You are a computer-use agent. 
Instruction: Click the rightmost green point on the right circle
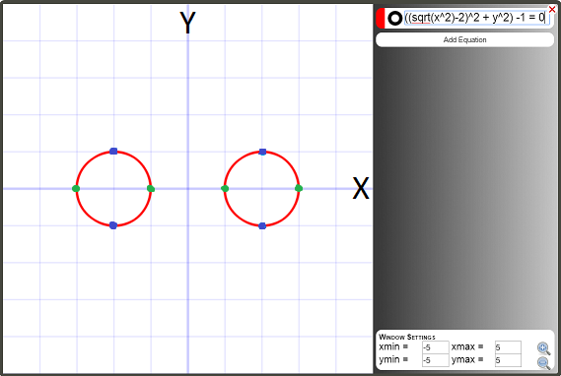pyautogui.click(x=299, y=188)
